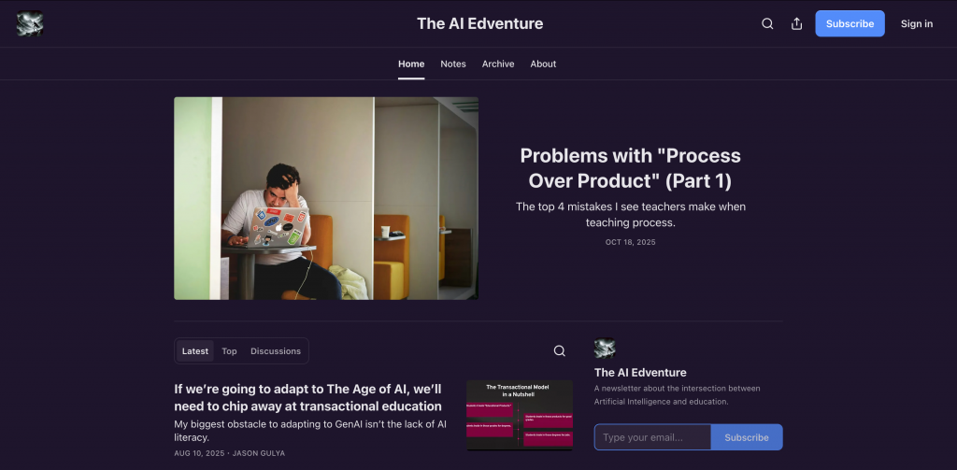Select the Latest posts filter
Viewport: 957px width, 470px height.
[x=195, y=351]
